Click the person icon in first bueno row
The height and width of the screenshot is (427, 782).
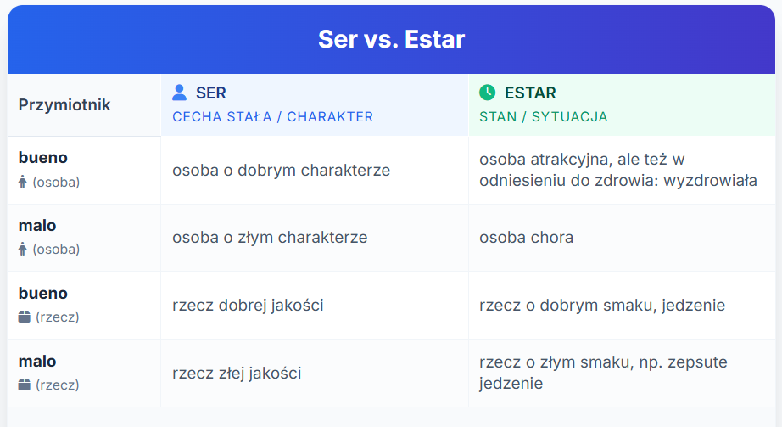[x=22, y=182]
